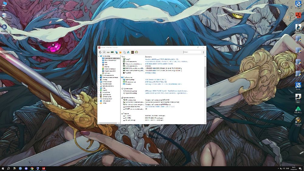Image resolution: width=304 pixels, height=171 pixels.
Task: Select Имя компьютера in the tree
Action: [110, 60]
